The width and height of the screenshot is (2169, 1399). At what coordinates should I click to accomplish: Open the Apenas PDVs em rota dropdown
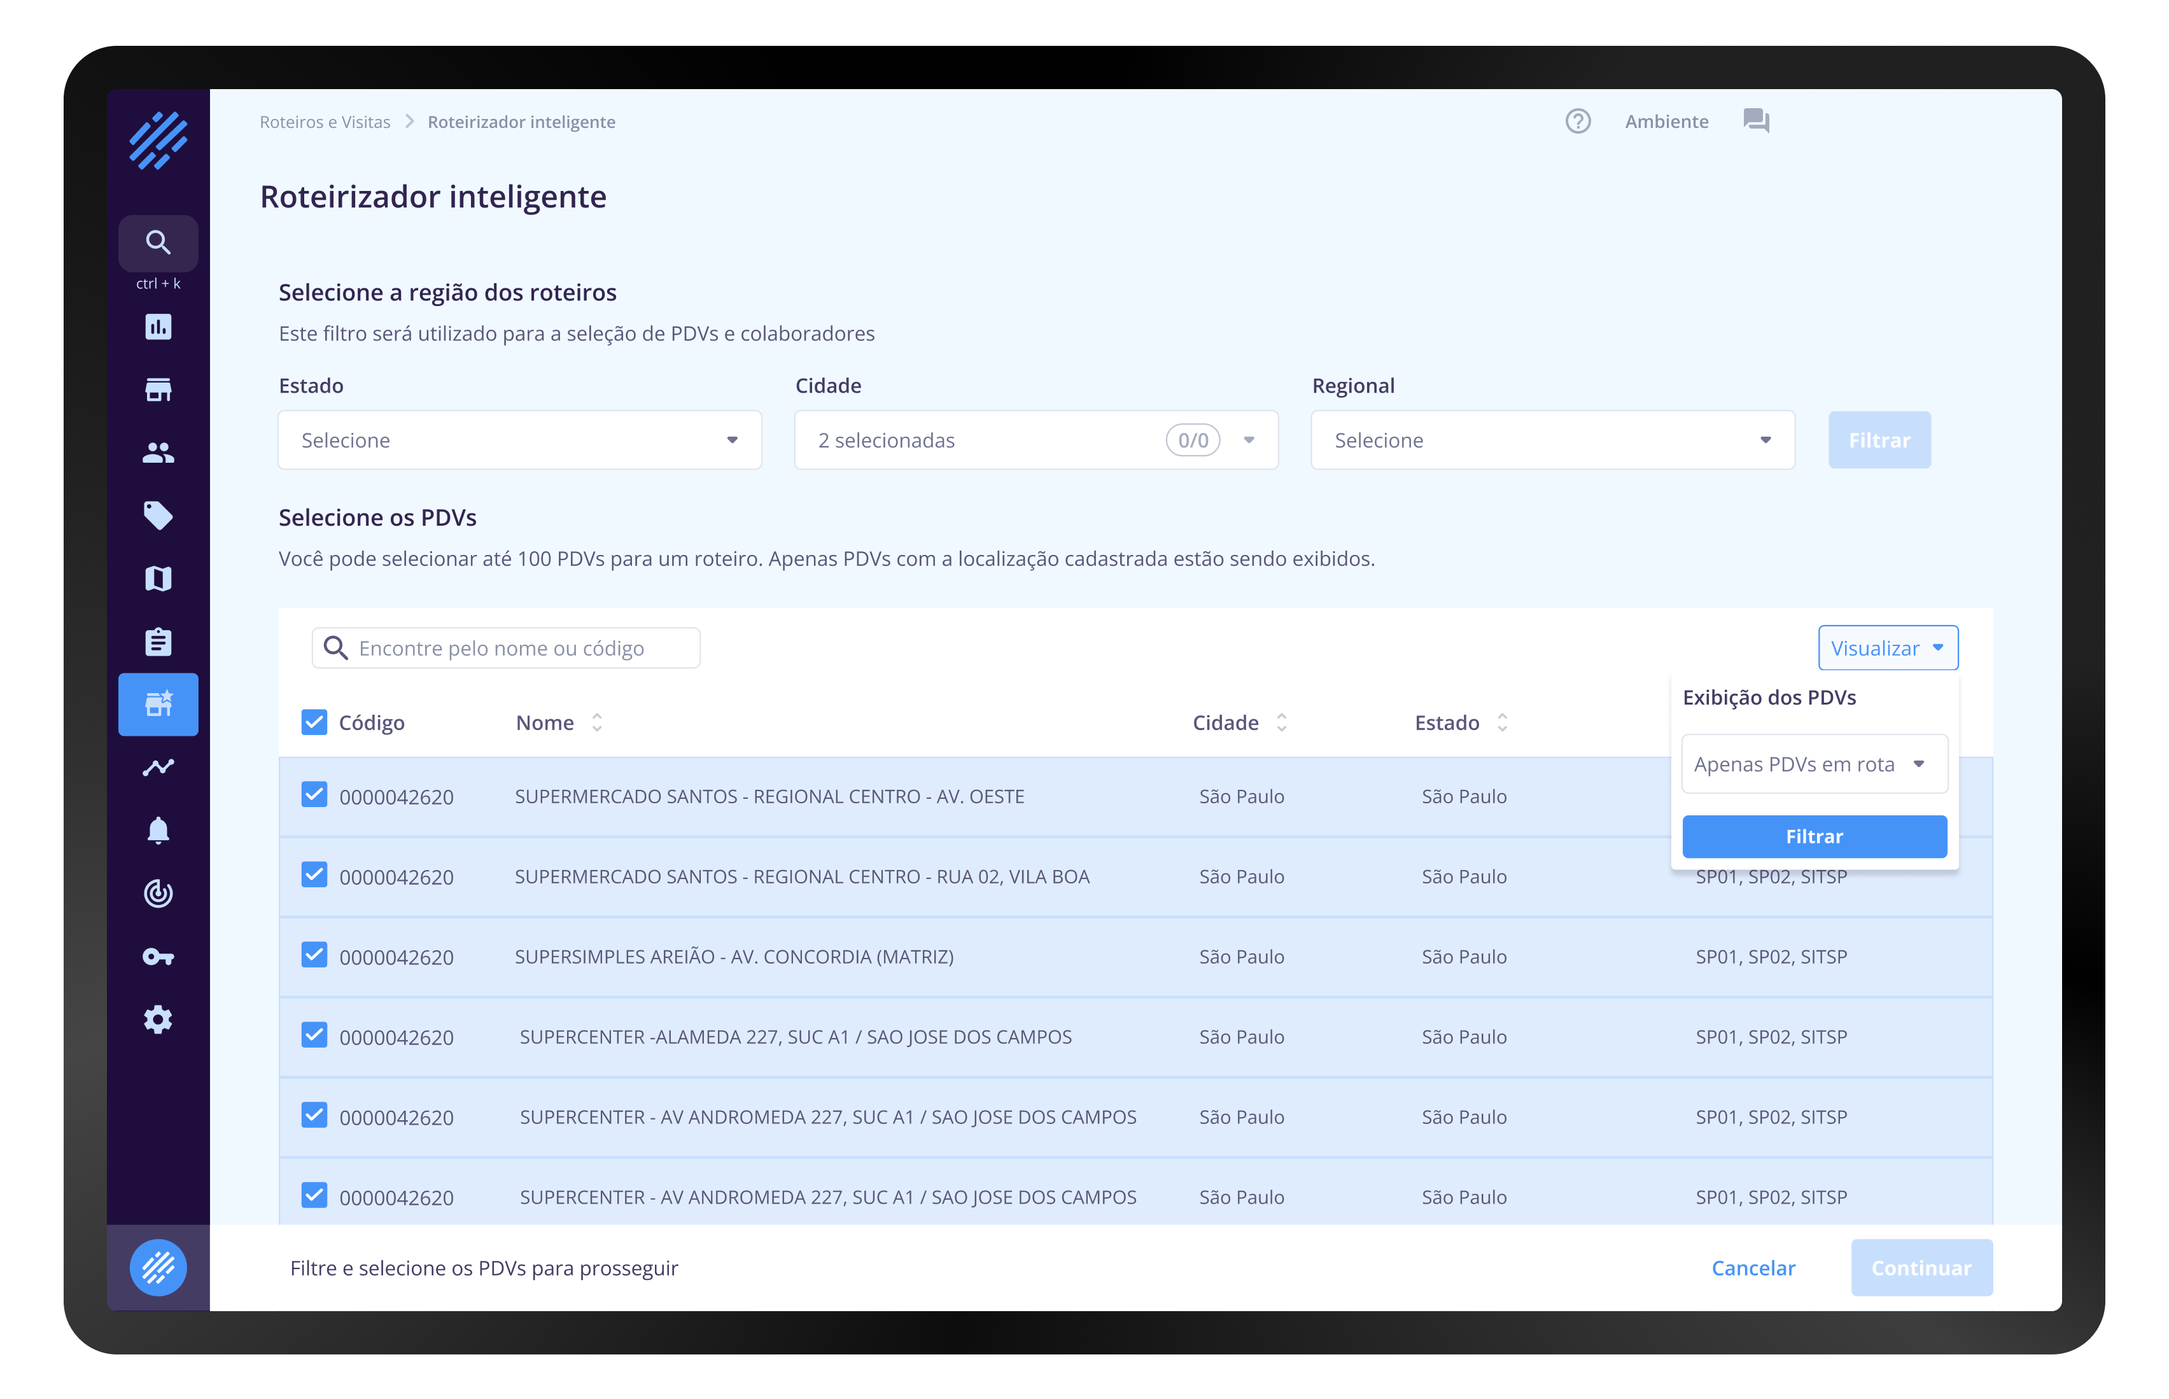point(1813,763)
